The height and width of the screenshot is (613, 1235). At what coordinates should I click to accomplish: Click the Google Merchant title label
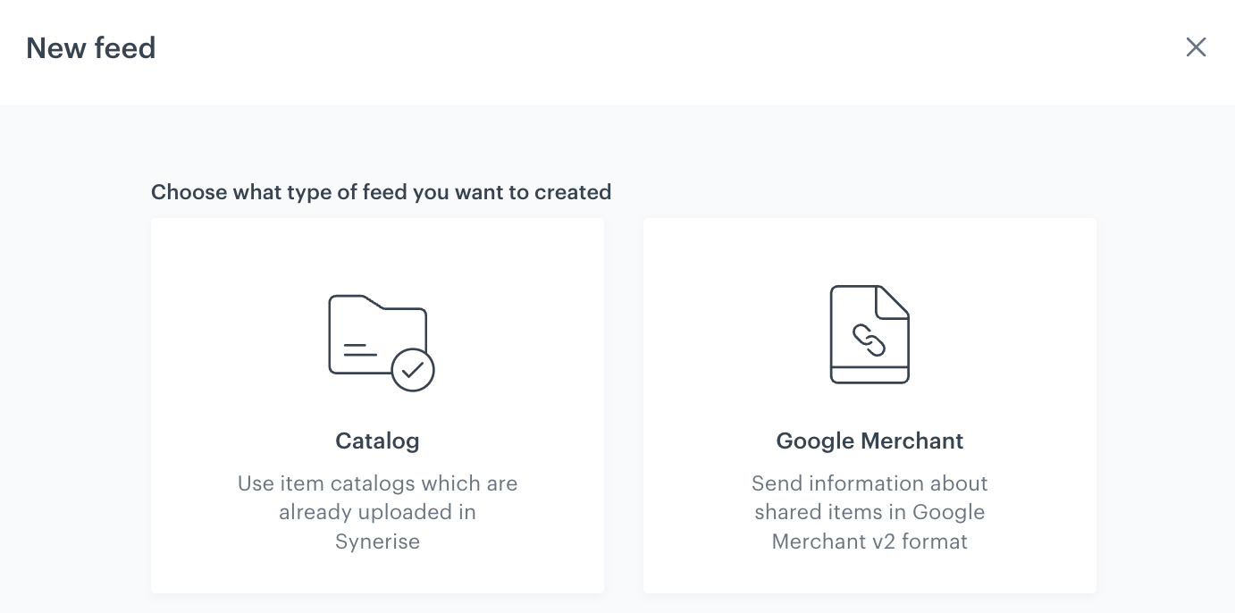pyautogui.click(x=870, y=441)
